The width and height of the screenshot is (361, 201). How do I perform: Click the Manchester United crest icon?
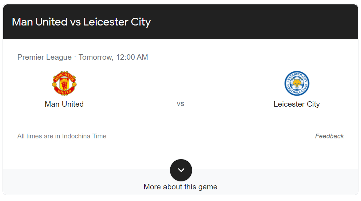coord(64,83)
